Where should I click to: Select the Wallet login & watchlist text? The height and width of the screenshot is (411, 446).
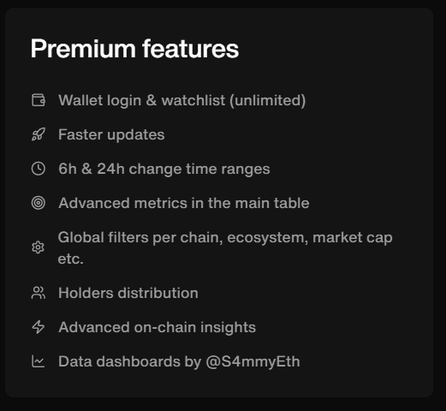(142, 100)
